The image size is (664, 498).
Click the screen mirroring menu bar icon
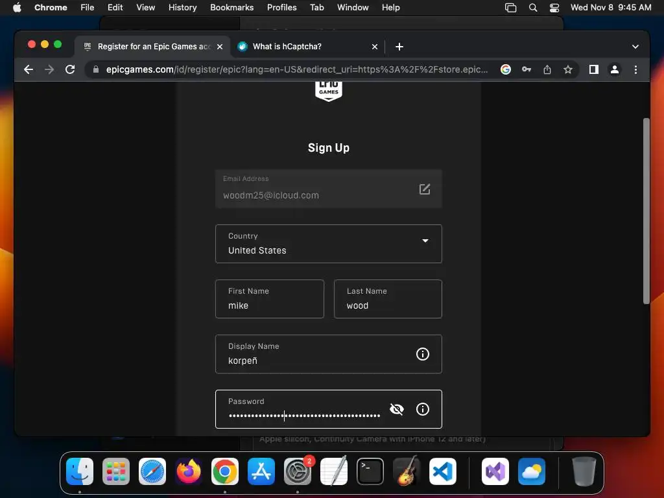511,8
